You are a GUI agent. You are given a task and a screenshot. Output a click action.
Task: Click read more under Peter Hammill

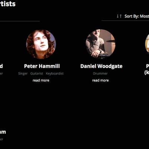[x=41, y=80]
